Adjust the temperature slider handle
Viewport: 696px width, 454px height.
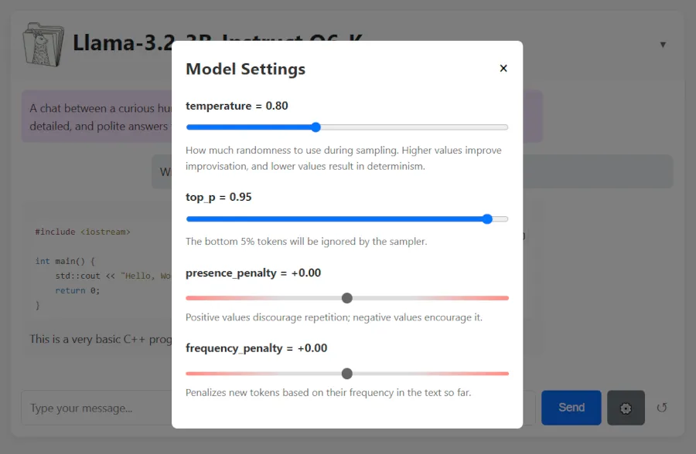pos(315,127)
